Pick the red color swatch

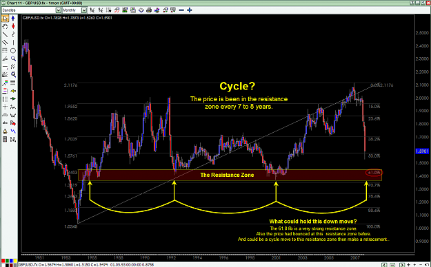click(x=3, y=261)
